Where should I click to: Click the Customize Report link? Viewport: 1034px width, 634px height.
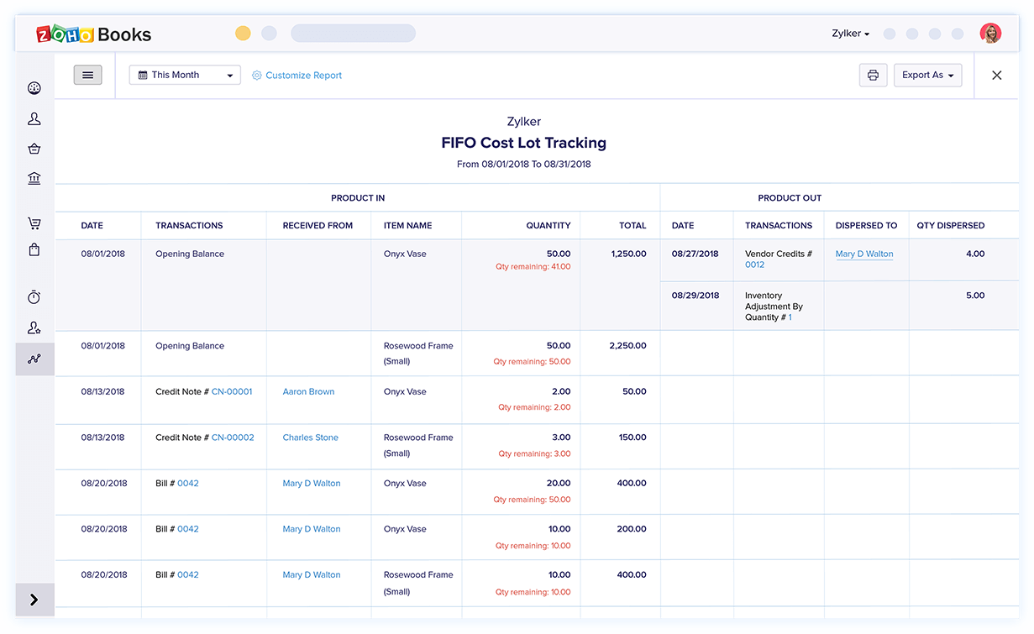302,76
